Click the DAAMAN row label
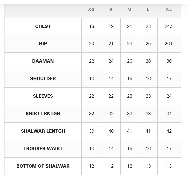Viewport: 188px width, 180px height. tap(43, 61)
